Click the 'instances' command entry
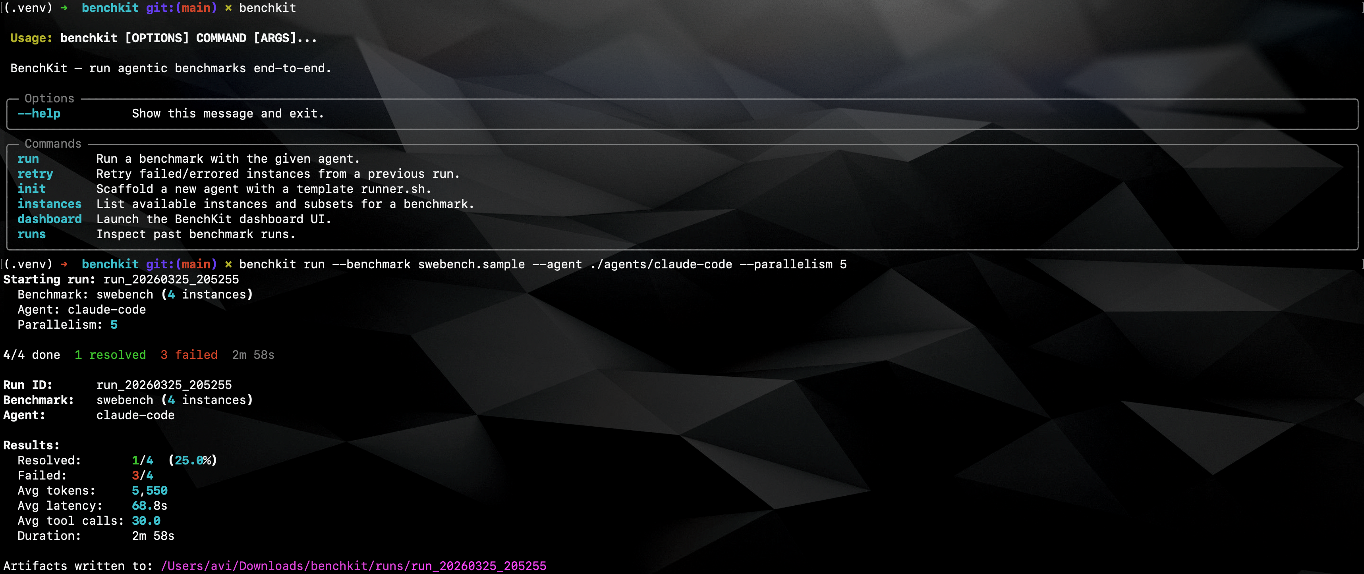 point(49,204)
